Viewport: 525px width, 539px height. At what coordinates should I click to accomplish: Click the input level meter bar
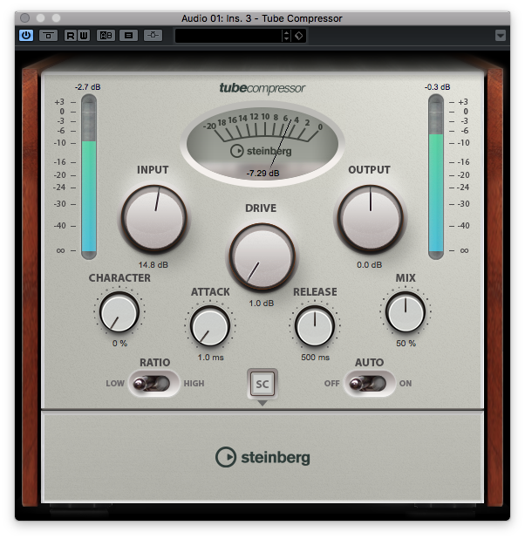(89, 177)
